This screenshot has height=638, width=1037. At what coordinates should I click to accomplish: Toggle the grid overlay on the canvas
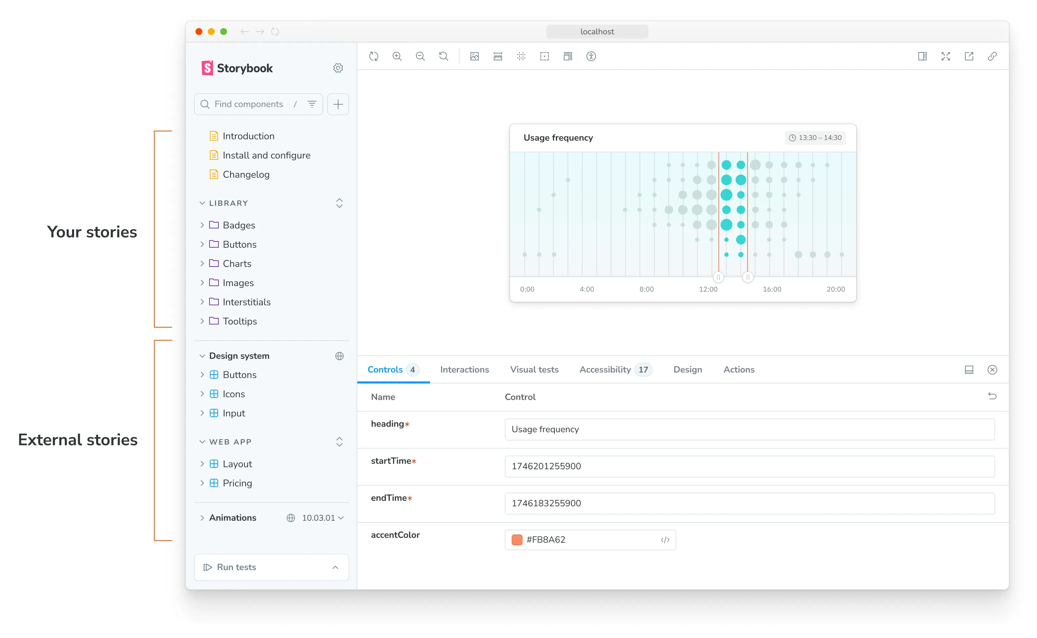(x=521, y=56)
